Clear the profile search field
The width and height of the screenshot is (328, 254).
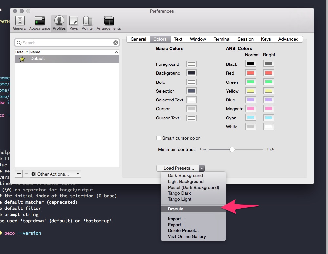tap(116, 42)
